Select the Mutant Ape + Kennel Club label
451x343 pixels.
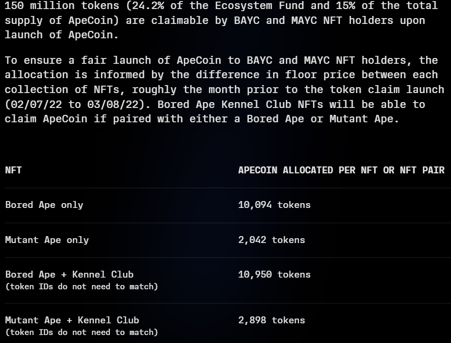coord(72,320)
